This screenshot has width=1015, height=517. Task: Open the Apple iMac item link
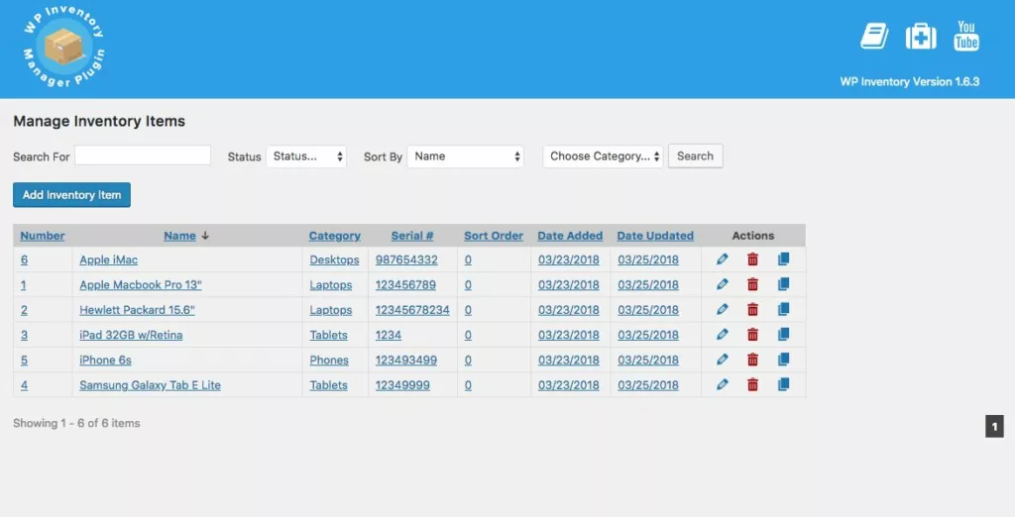[x=109, y=259]
